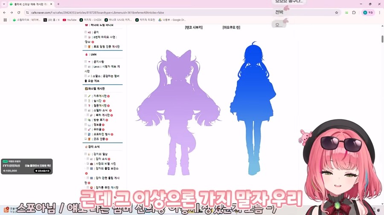384x215 pixels.
Task: Open the CHZZK bookmark
Action: click(90, 20)
